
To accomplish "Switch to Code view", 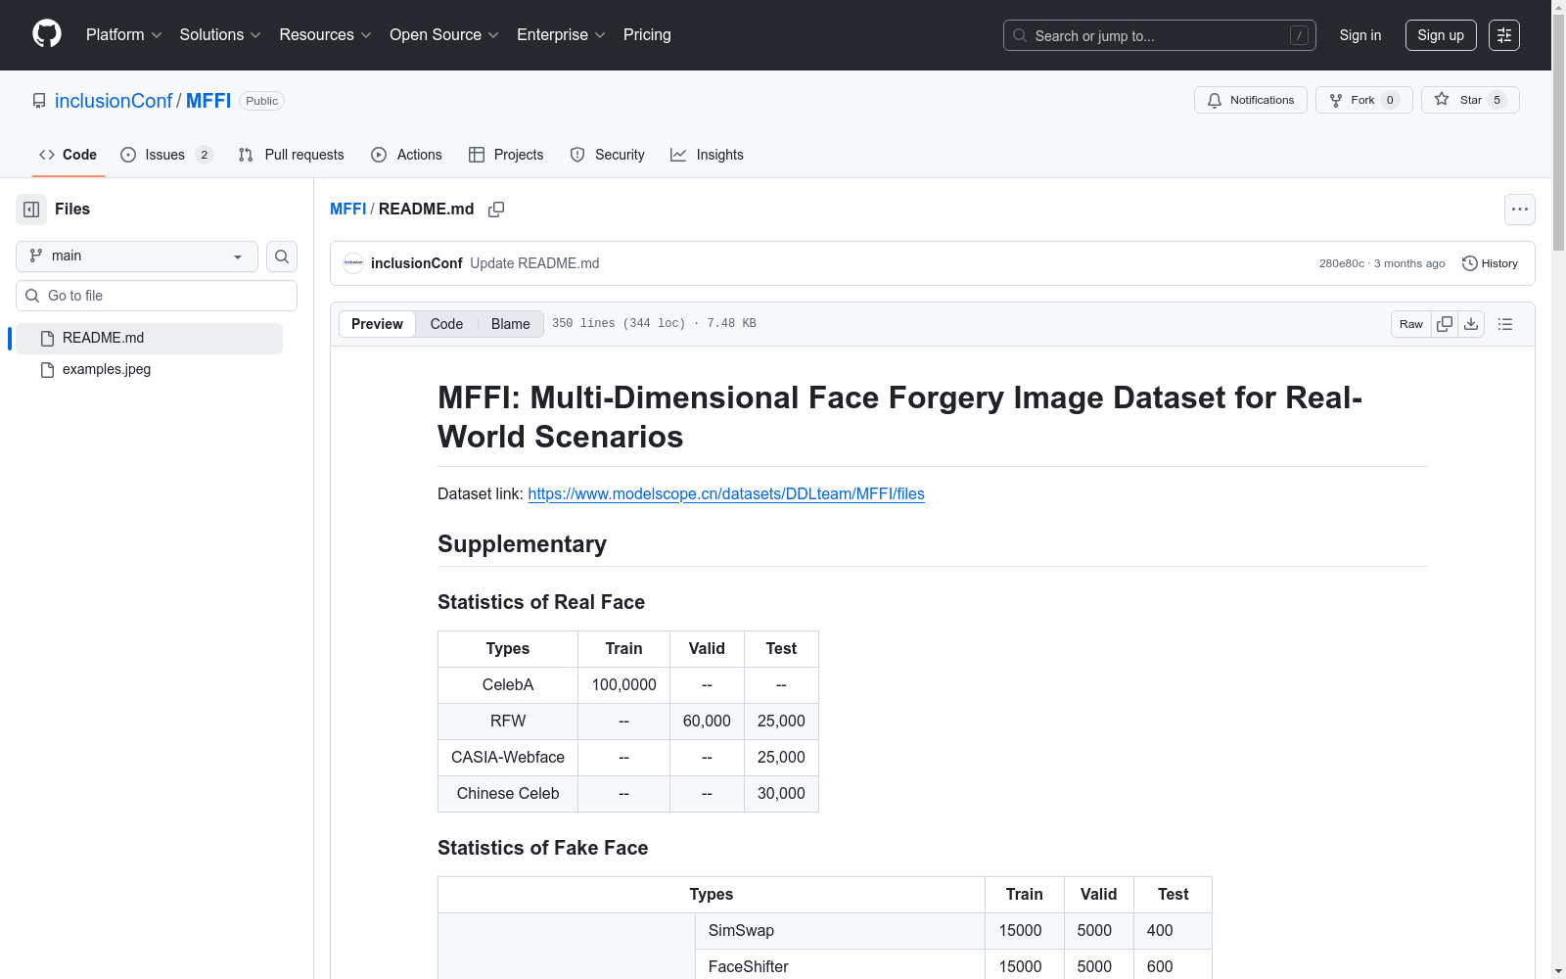I will (446, 324).
